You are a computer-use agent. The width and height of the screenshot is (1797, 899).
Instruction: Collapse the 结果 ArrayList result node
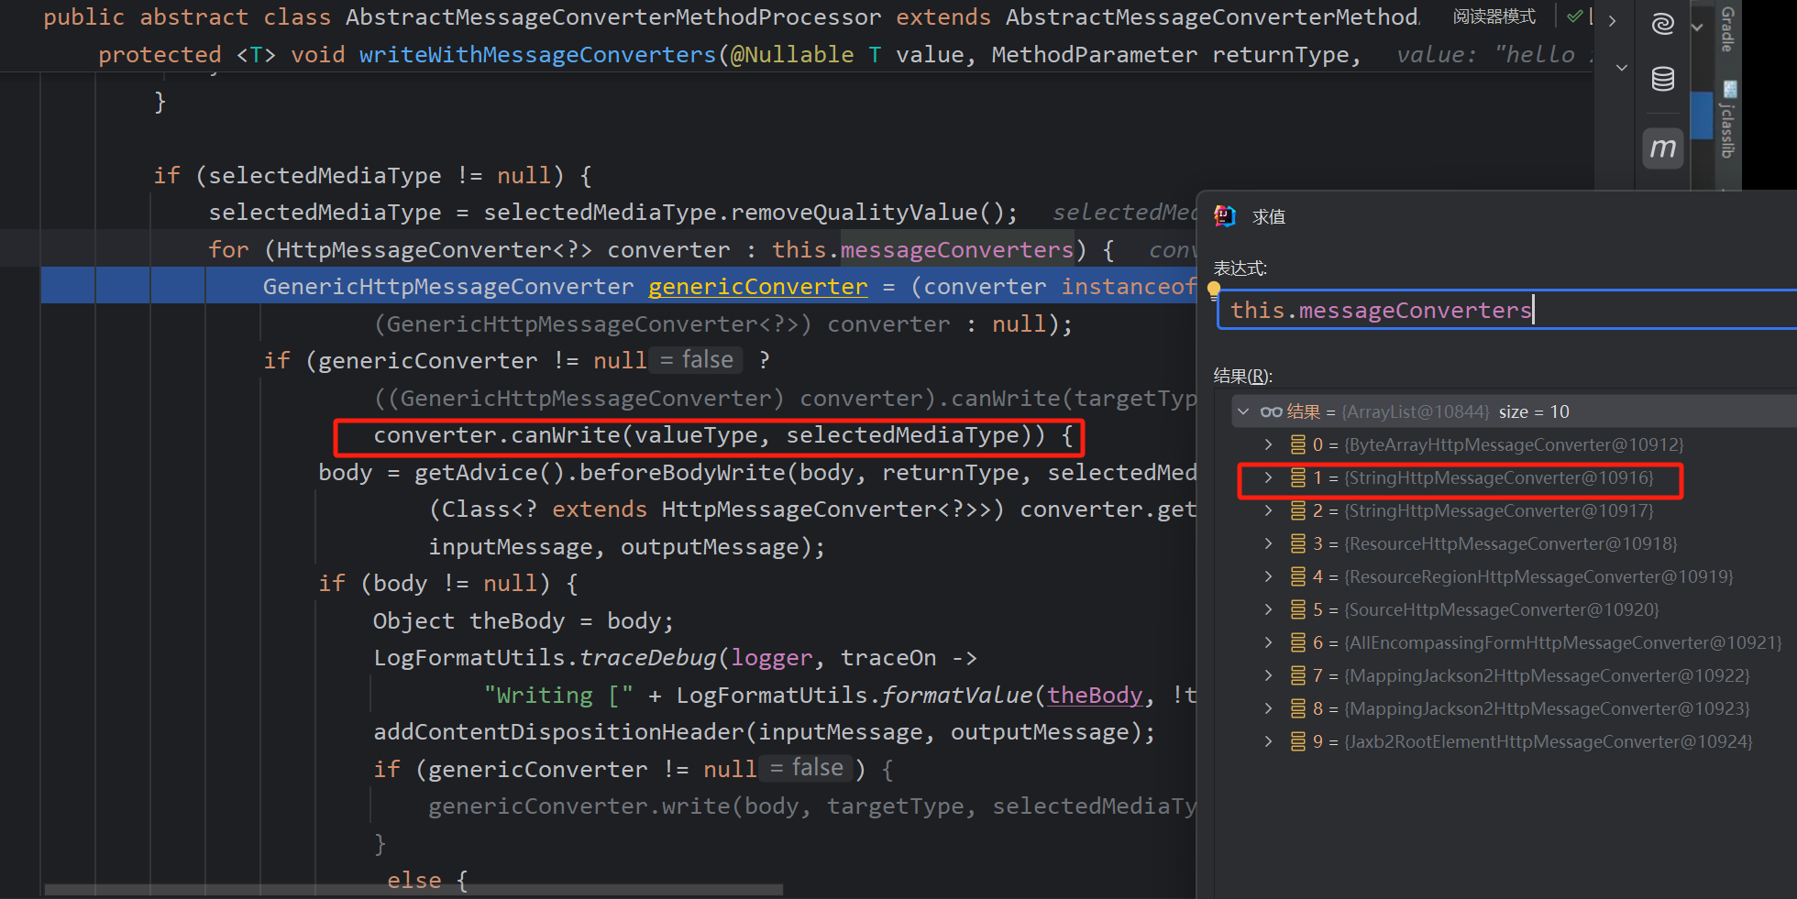[1243, 411]
